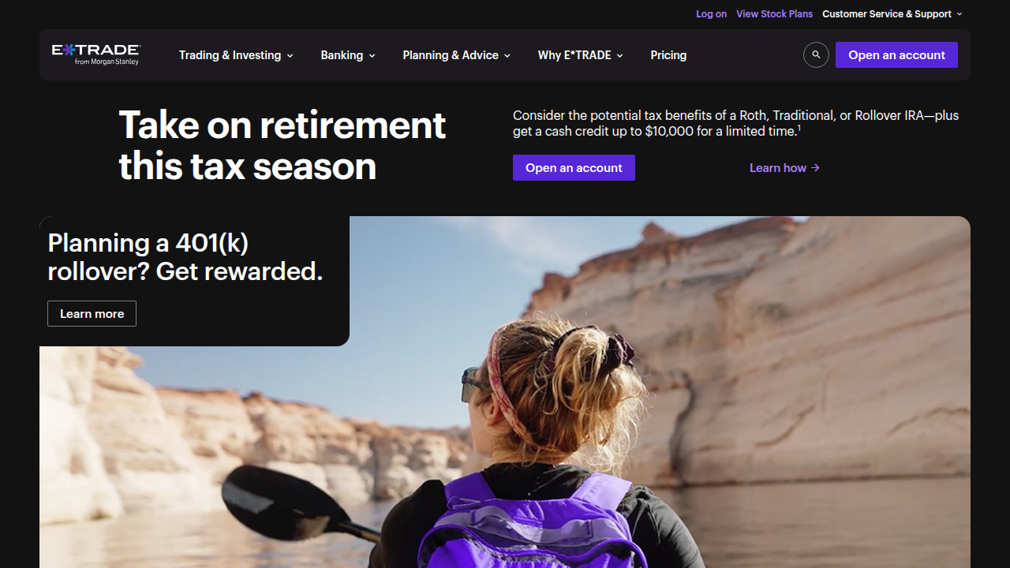Click the E*TRADE from Morgan Stanley logo
Viewport: 1010px width, 568px height.
[x=96, y=54]
